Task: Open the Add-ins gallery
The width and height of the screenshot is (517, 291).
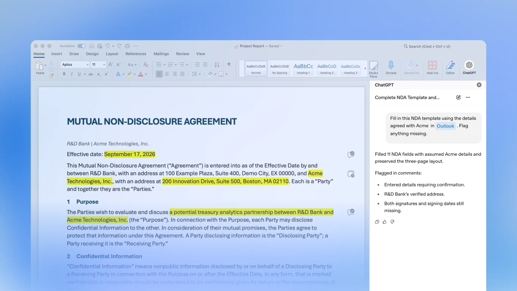Action: 433,68
